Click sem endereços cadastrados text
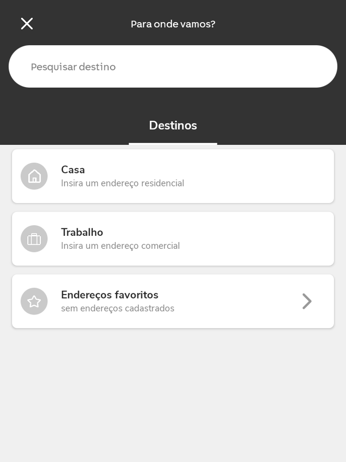The width and height of the screenshot is (346, 462). click(x=117, y=308)
